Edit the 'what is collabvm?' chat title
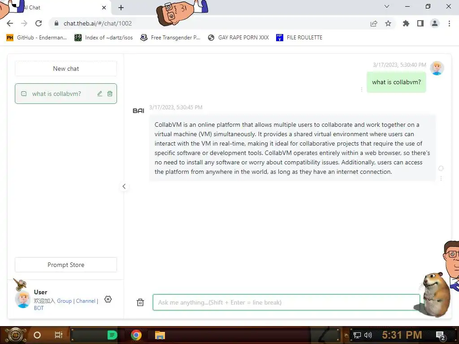The height and width of the screenshot is (344, 459). pyautogui.click(x=100, y=94)
